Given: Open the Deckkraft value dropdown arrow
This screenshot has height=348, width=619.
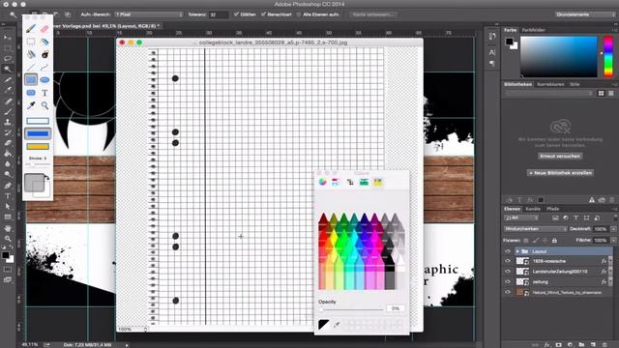Looking at the screenshot, I should pyautogui.click(x=613, y=229).
